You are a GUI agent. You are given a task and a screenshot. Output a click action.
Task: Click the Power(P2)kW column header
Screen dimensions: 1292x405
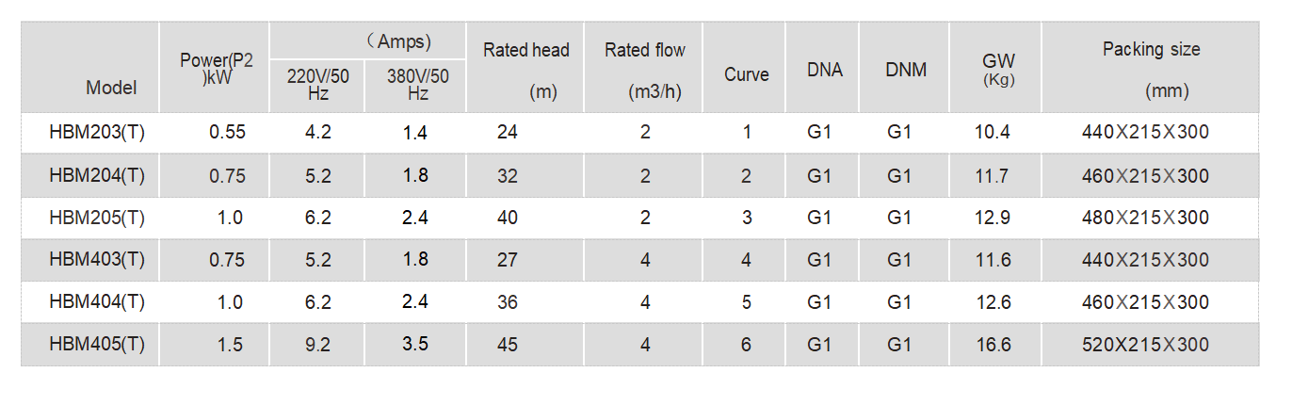click(217, 69)
